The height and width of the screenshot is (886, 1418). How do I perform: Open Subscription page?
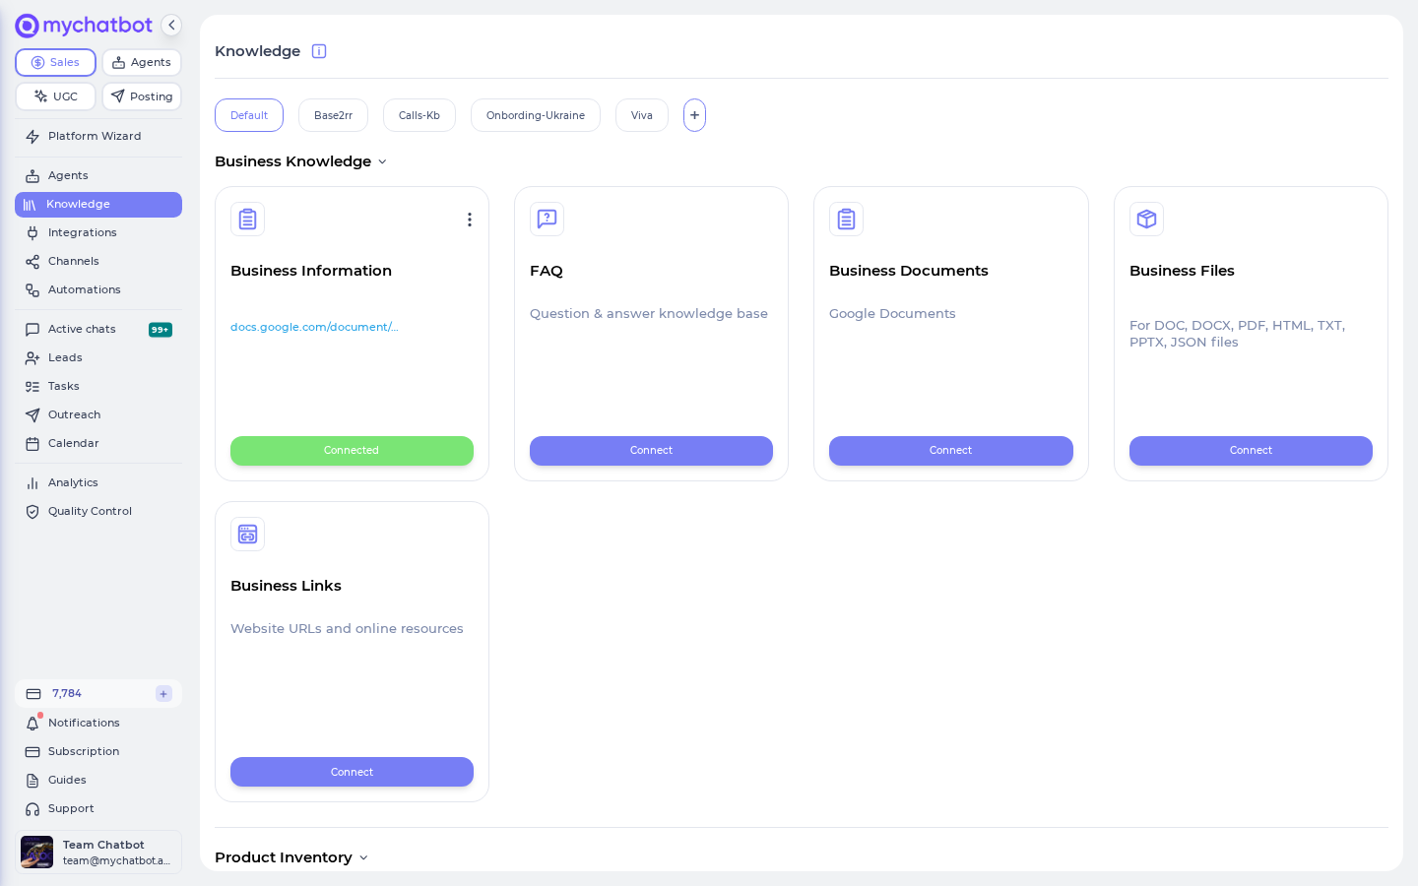point(98,752)
